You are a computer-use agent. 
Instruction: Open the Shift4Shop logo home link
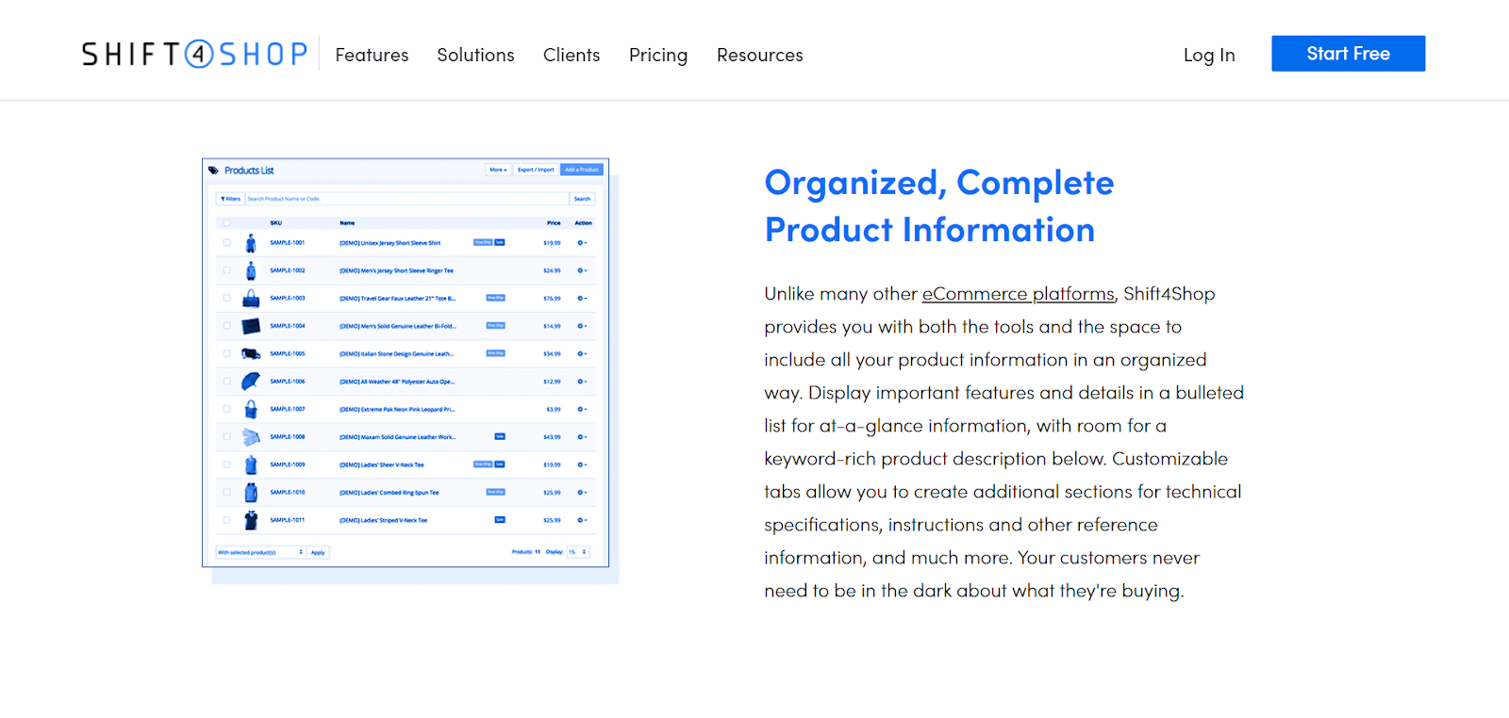[x=195, y=54]
